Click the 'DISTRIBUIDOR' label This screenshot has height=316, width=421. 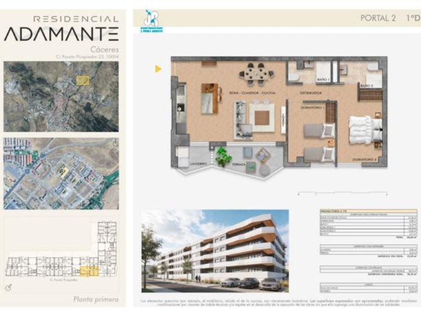click(x=311, y=93)
